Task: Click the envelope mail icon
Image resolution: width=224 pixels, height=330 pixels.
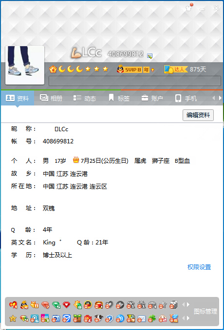Action: [x=141, y=319]
